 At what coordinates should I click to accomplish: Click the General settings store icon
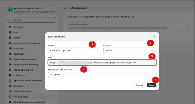pyautogui.click(x=10, y=27)
